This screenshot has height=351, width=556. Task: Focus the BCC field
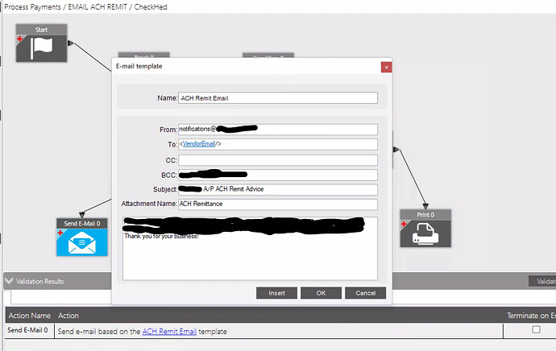tap(278, 175)
